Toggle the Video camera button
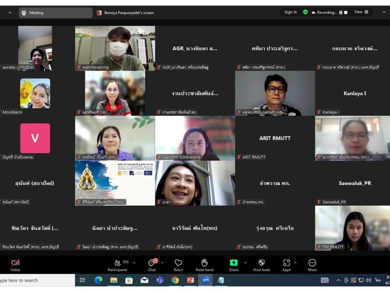 click(x=15, y=265)
